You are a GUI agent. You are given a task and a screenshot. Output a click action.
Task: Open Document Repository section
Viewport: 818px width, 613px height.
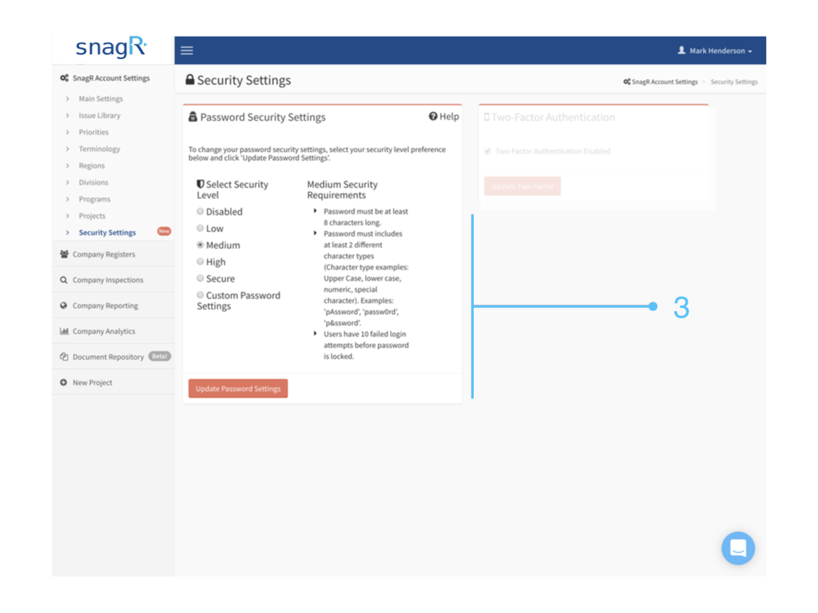click(108, 357)
